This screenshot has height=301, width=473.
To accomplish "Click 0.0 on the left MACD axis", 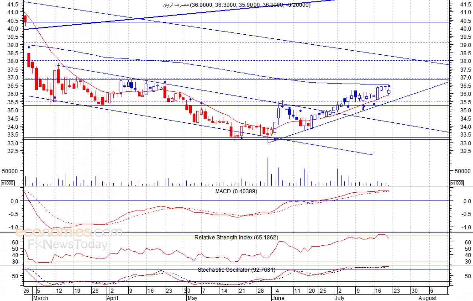I will [14, 201].
